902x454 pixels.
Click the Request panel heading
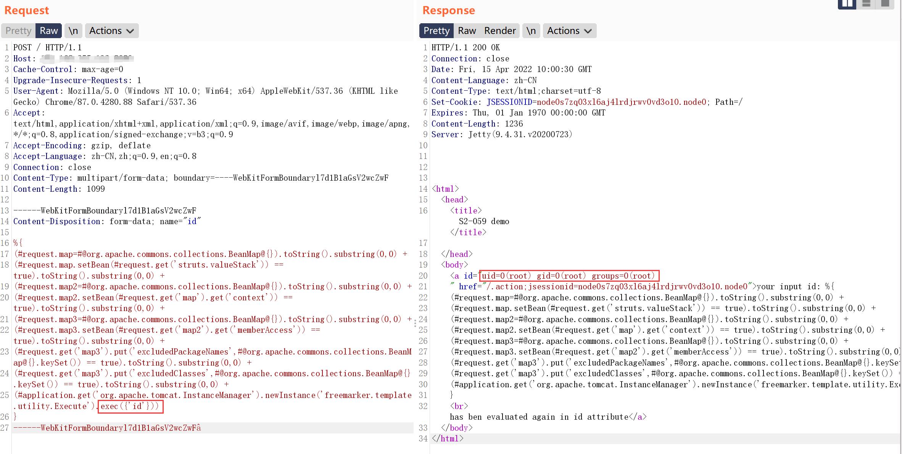coord(27,10)
